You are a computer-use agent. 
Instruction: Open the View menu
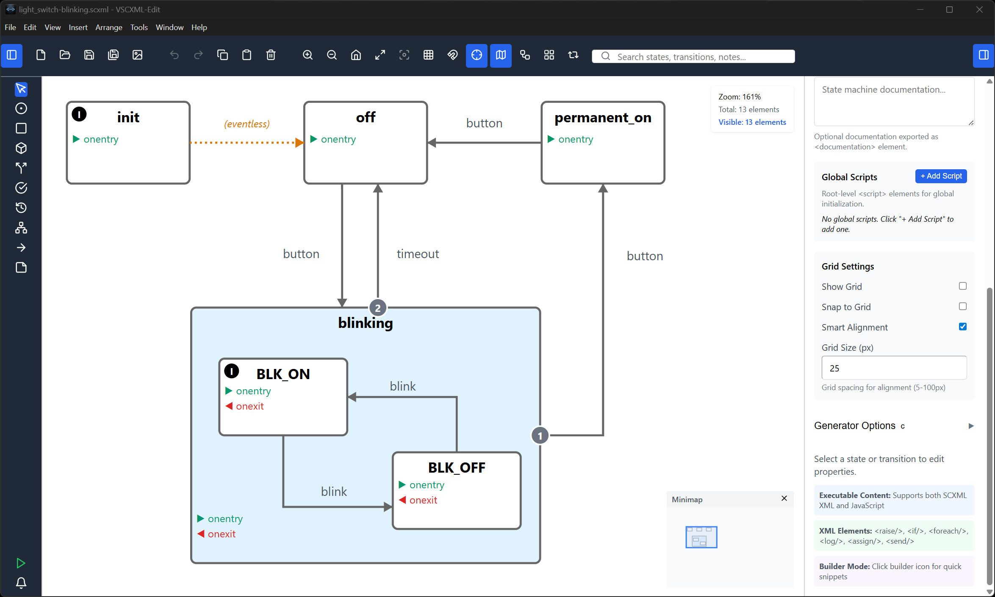(x=53, y=28)
